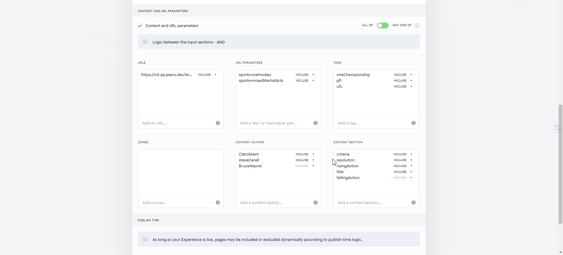
Task: Click info icon in Content Section input
Action: pyautogui.click(x=414, y=202)
